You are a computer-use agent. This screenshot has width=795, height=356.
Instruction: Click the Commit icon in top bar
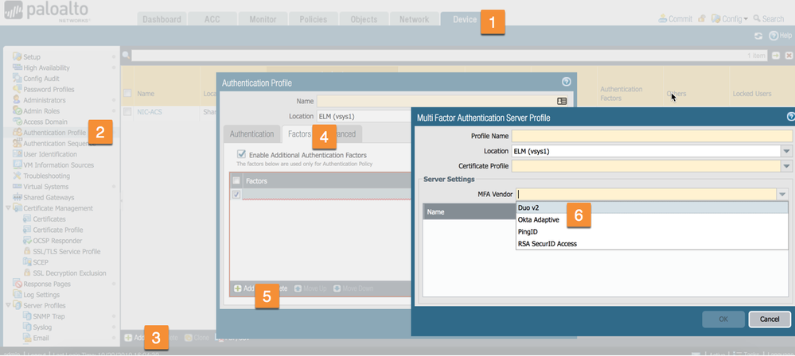(664, 18)
